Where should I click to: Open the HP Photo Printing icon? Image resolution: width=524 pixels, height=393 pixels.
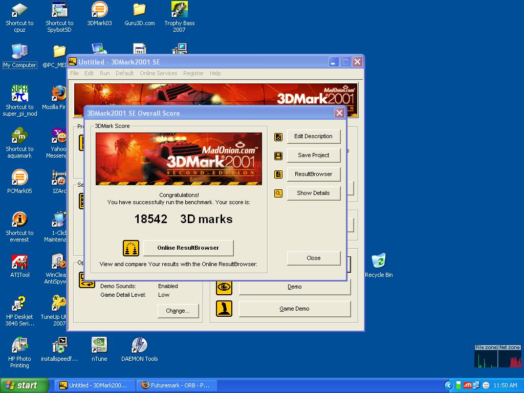pos(19,353)
